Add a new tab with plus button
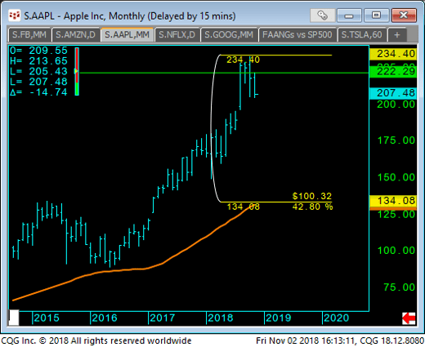The image size is (425, 347). (x=397, y=35)
